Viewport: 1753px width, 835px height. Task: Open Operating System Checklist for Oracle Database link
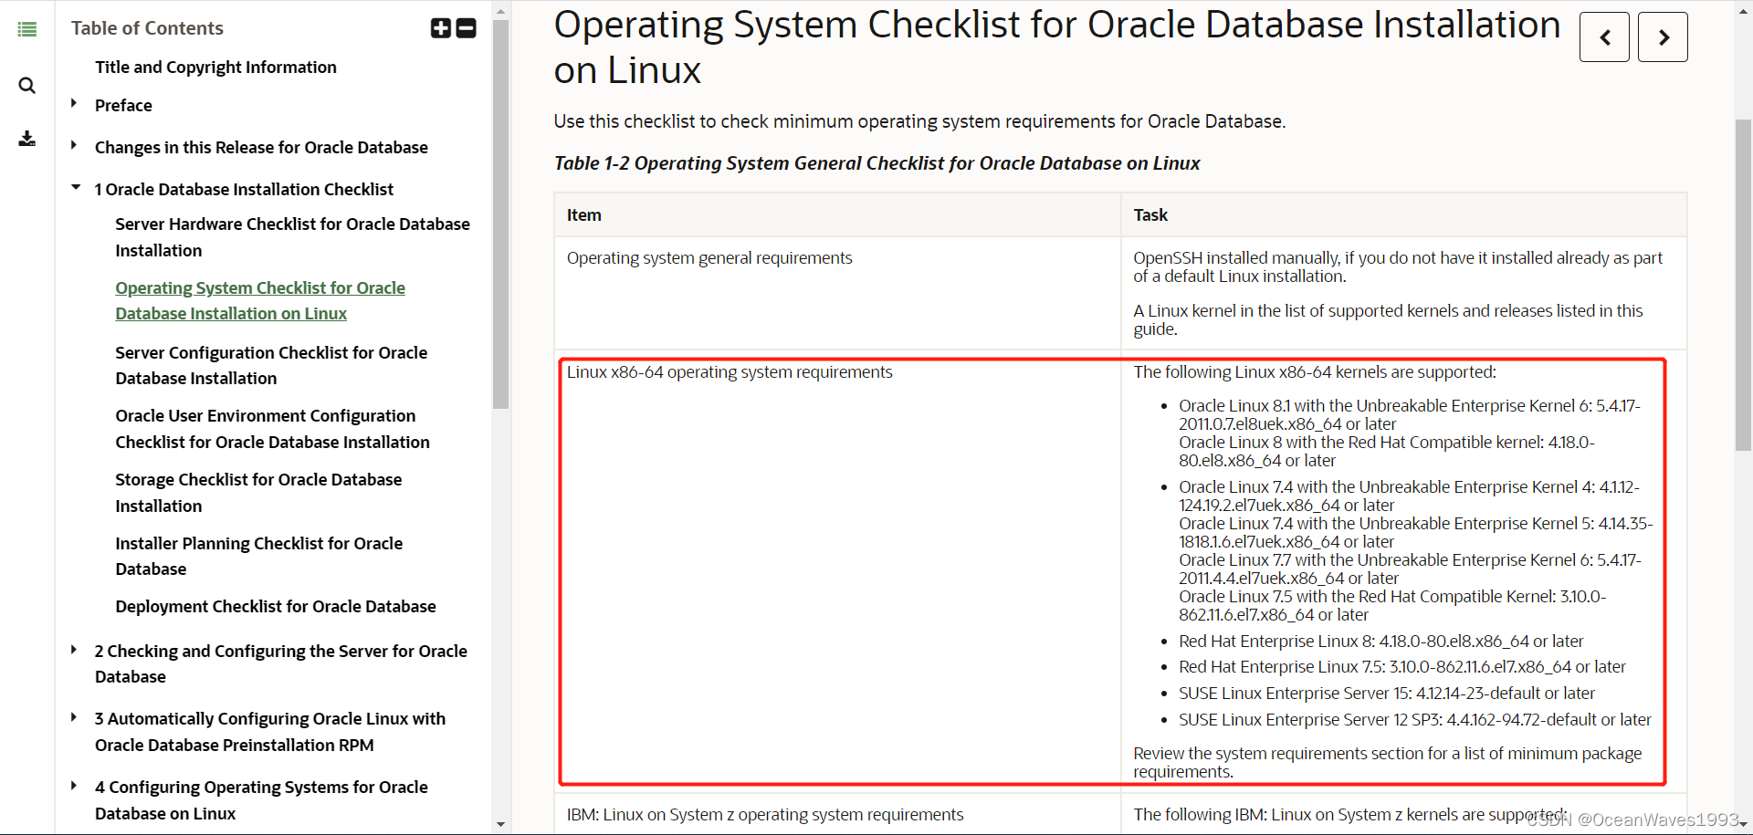pos(260,300)
